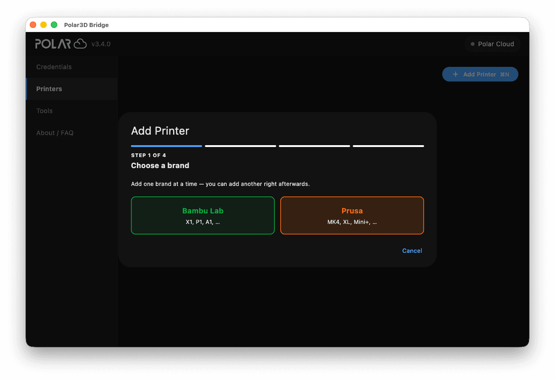The height and width of the screenshot is (381, 555).
Task: Click the Polar Cloud status pill
Action: pyautogui.click(x=492, y=44)
